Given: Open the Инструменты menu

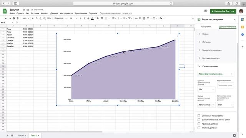Looking at the screenshot, I should [x=66, y=13].
